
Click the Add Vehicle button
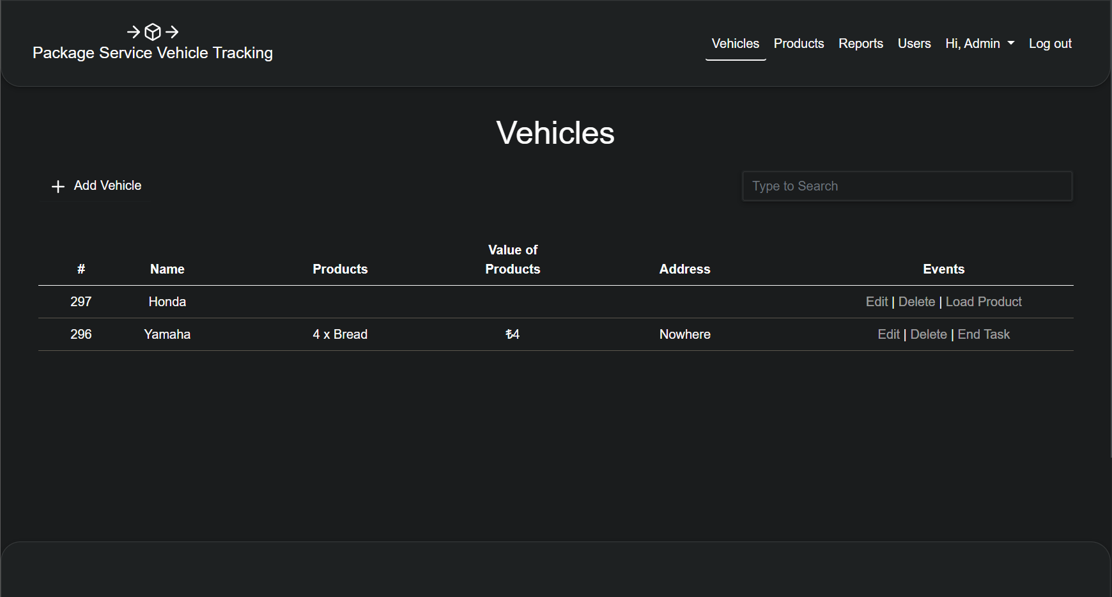pyautogui.click(x=97, y=185)
